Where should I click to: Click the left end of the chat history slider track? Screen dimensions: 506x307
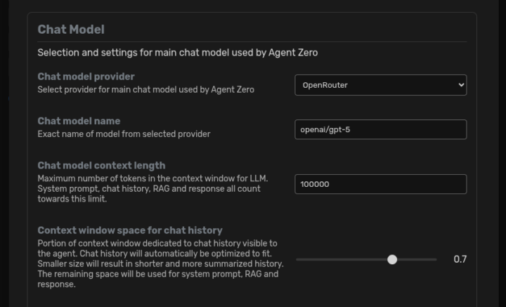(x=298, y=259)
